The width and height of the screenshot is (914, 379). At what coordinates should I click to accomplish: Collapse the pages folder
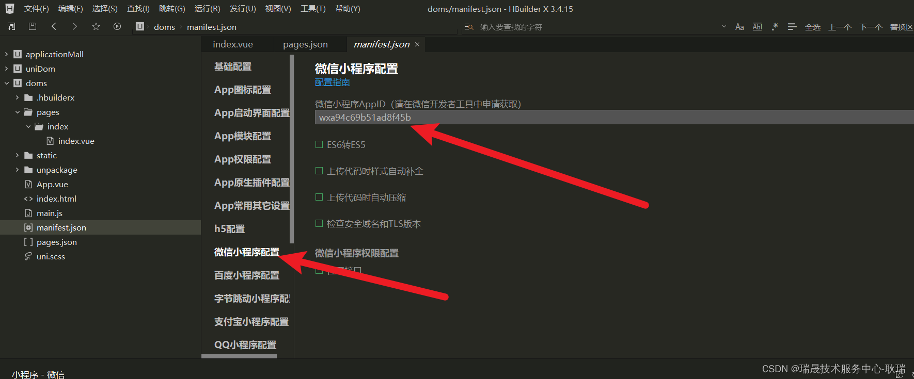pyautogui.click(x=17, y=112)
